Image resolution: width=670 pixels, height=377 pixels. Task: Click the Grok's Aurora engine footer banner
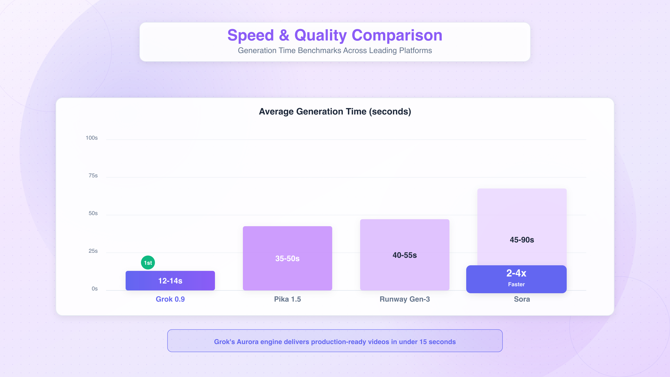coord(335,342)
